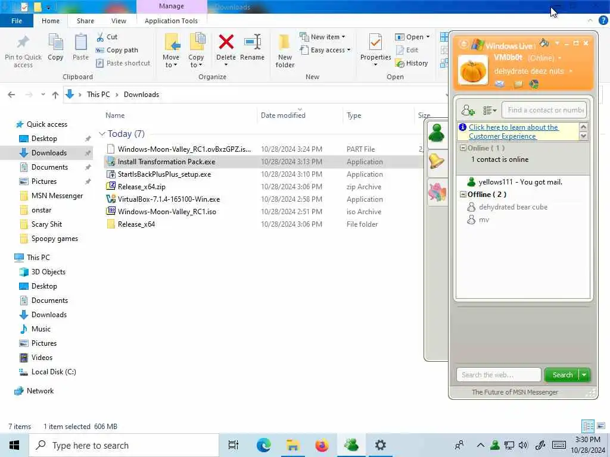Select the Release_x64 folder row
This screenshot has height=457, width=610.
coord(136,224)
